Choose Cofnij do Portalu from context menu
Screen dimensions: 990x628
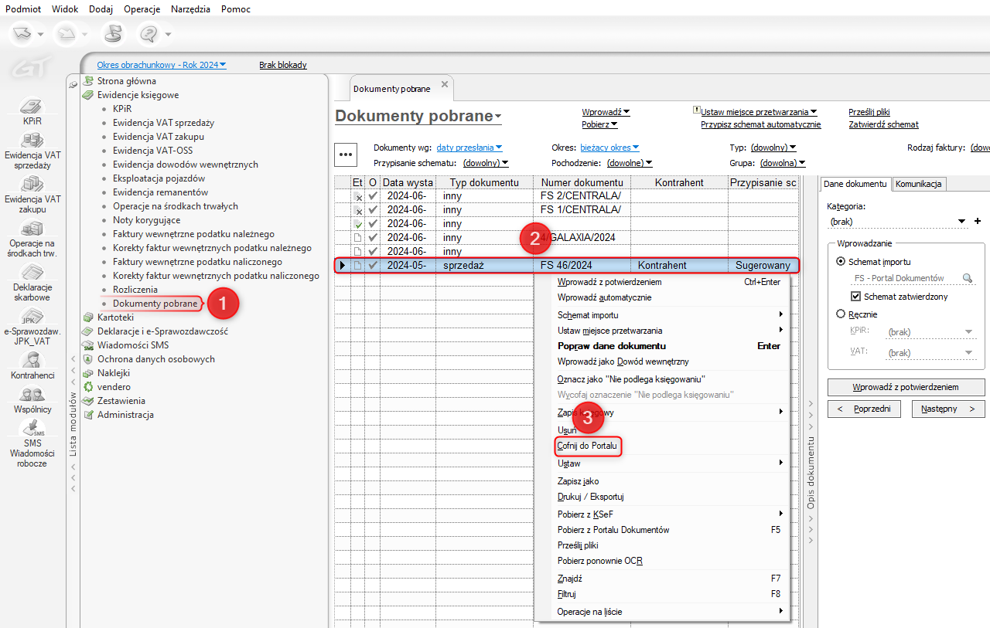(589, 446)
